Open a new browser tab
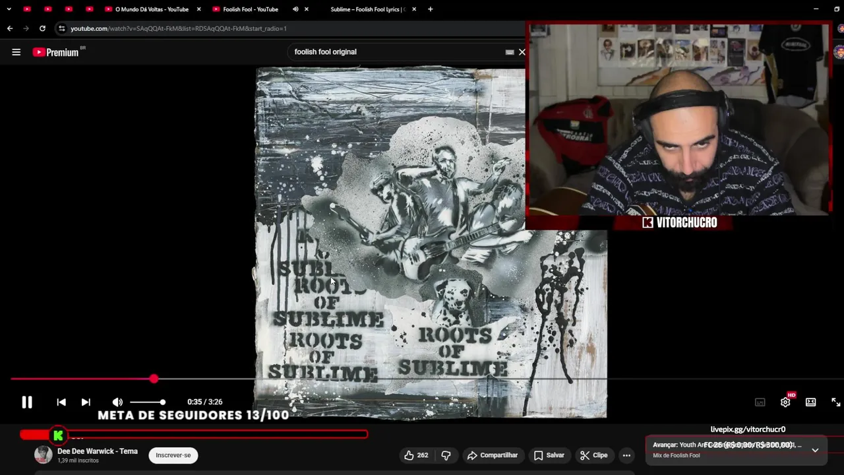The height and width of the screenshot is (475, 844). tap(430, 9)
